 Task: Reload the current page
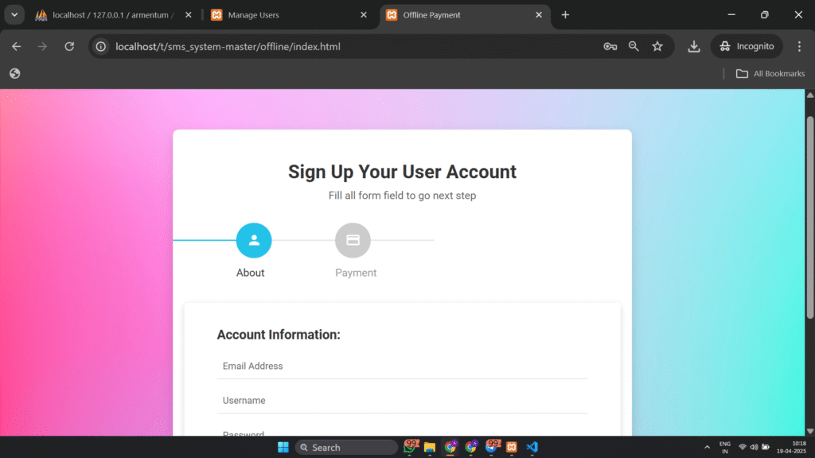click(69, 46)
